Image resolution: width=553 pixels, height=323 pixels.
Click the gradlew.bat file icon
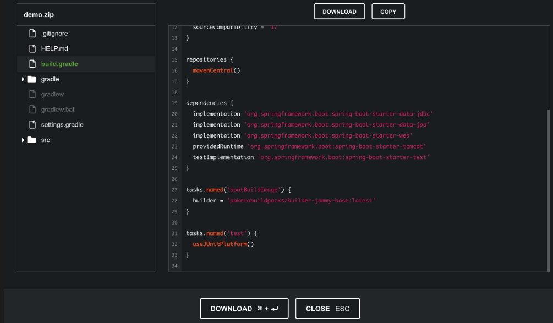coord(32,110)
